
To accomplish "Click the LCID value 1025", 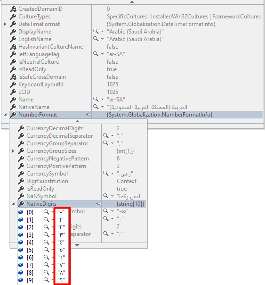I will click(x=112, y=92).
